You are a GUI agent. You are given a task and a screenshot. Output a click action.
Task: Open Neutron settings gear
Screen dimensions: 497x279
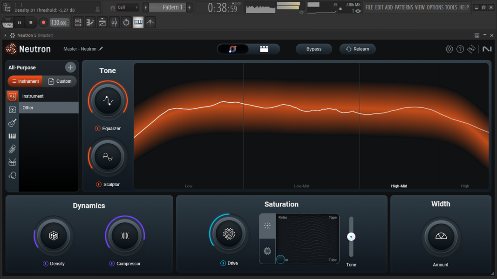pos(449,49)
